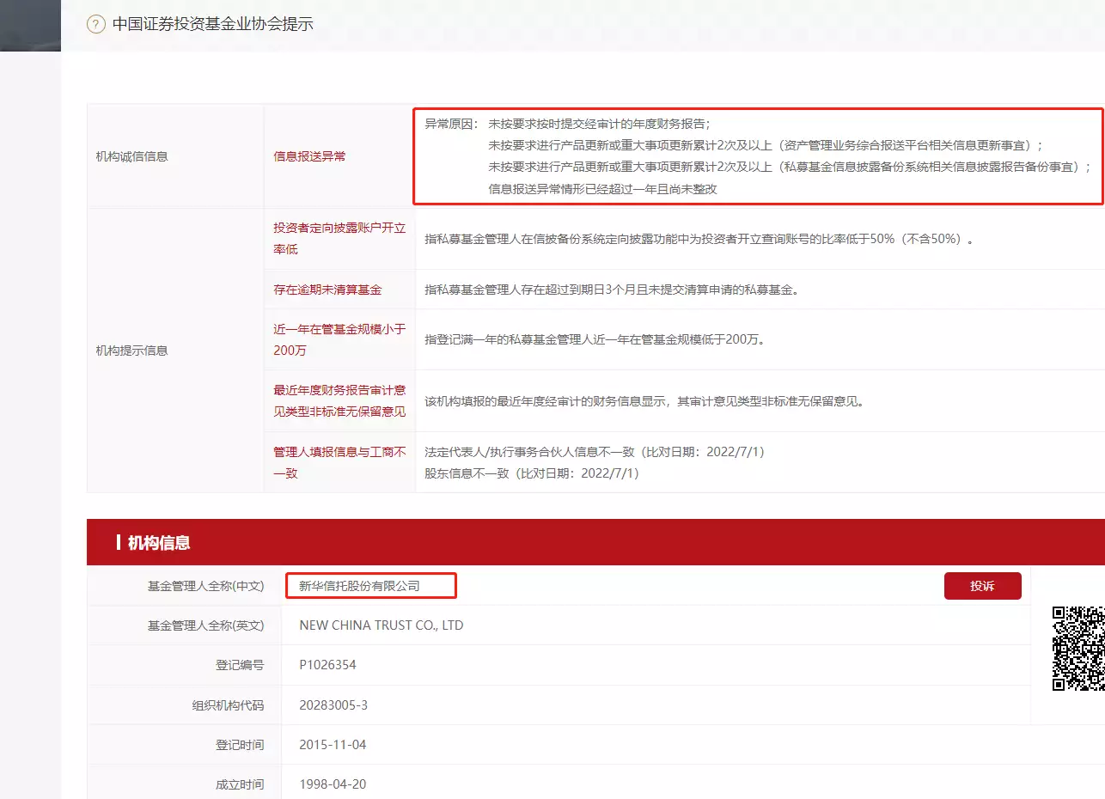Click the 投资者定向披露账户开立率低 warning link
The width and height of the screenshot is (1105, 799).
(x=339, y=240)
